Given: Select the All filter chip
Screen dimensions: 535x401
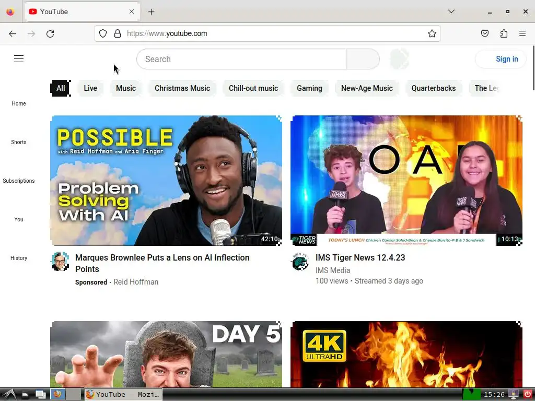Looking at the screenshot, I should [x=61, y=88].
